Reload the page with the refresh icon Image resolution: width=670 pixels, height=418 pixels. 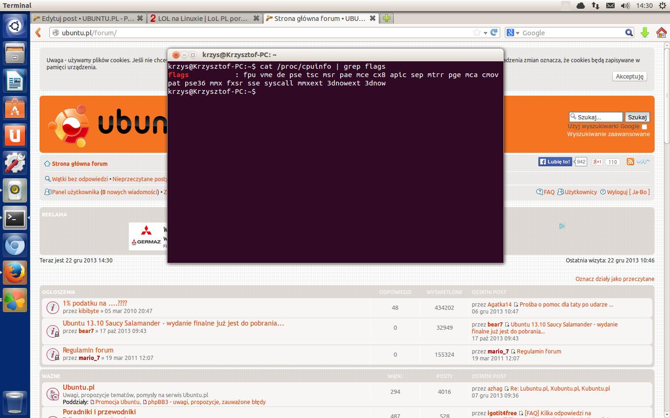494,33
